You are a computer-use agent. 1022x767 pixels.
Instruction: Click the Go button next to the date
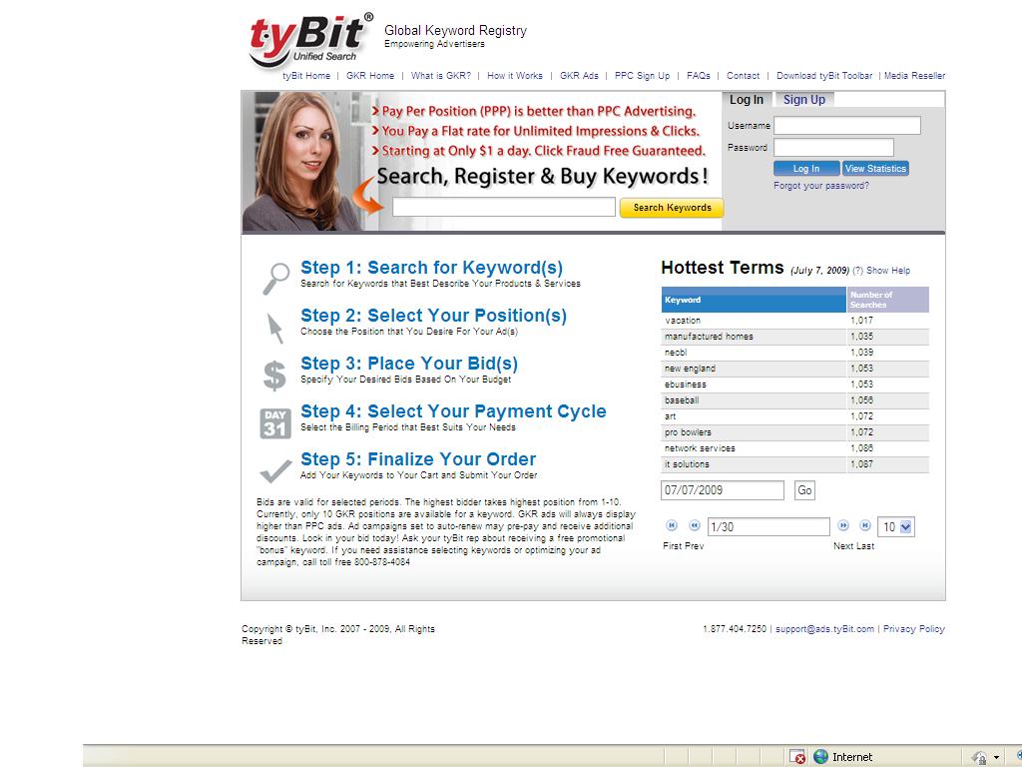tap(805, 490)
